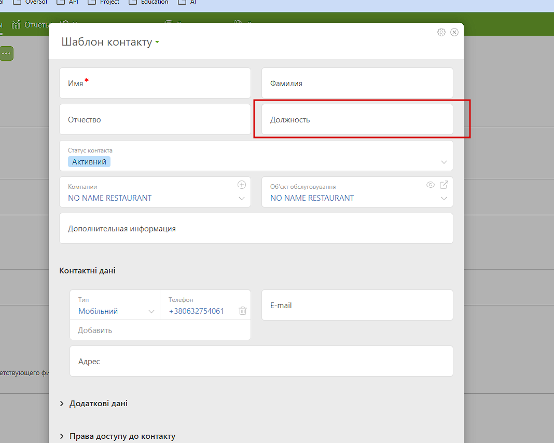Open the phone Тип dropdown Мобільний
Image resolution: width=554 pixels, height=443 pixels.
115,305
